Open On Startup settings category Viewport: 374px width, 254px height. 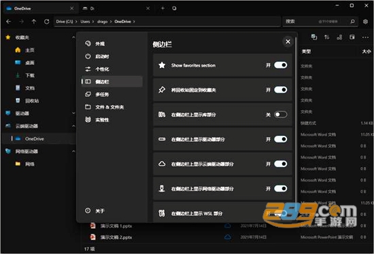coord(112,56)
